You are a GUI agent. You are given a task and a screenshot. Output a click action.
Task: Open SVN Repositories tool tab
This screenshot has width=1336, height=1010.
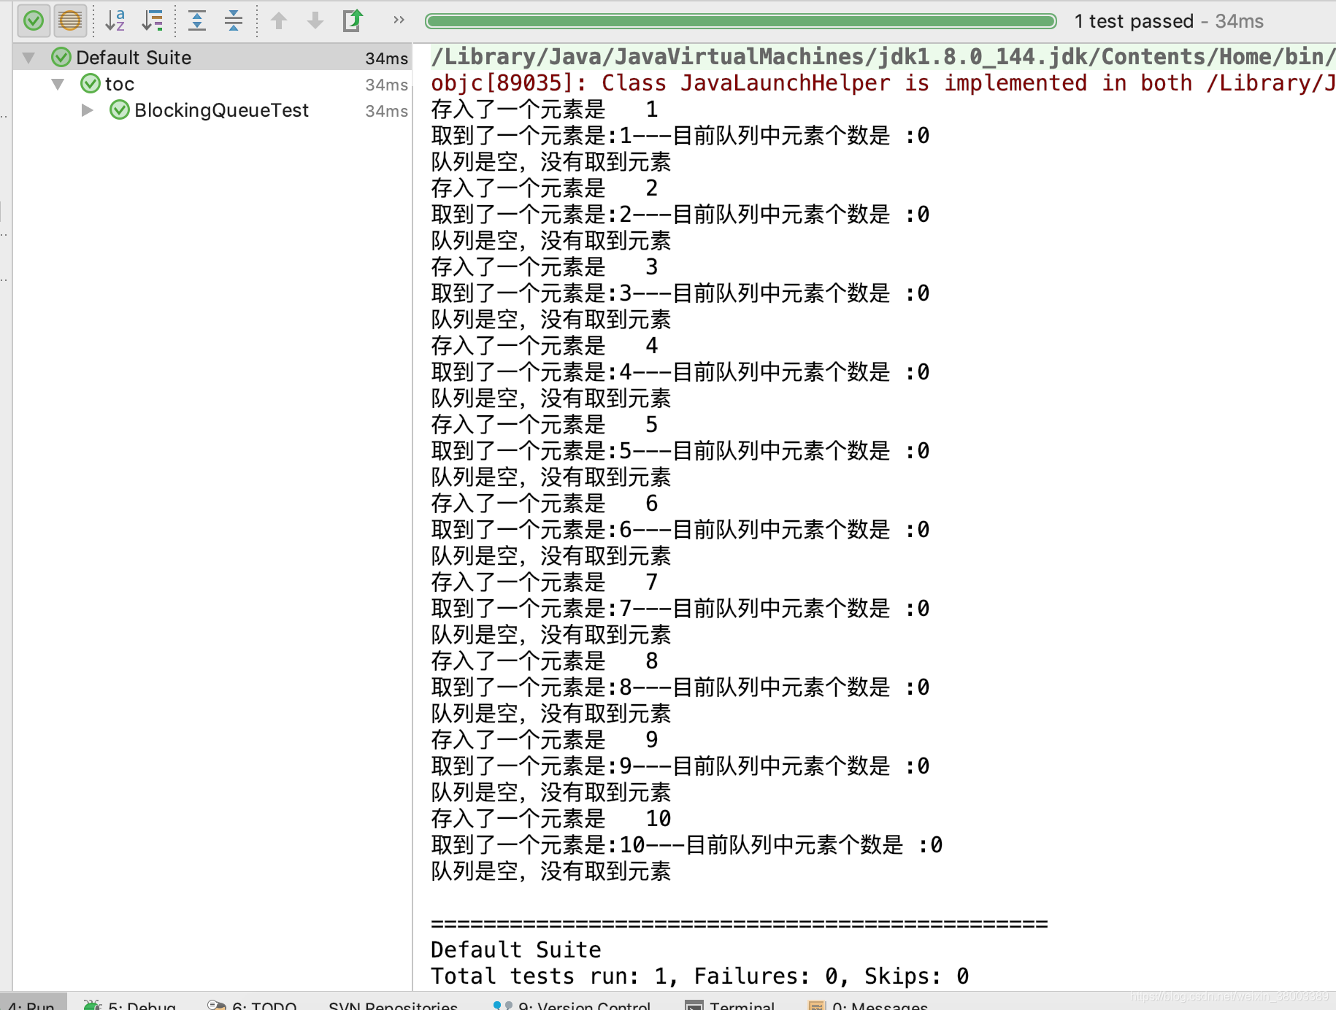(x=393, y=1004)
